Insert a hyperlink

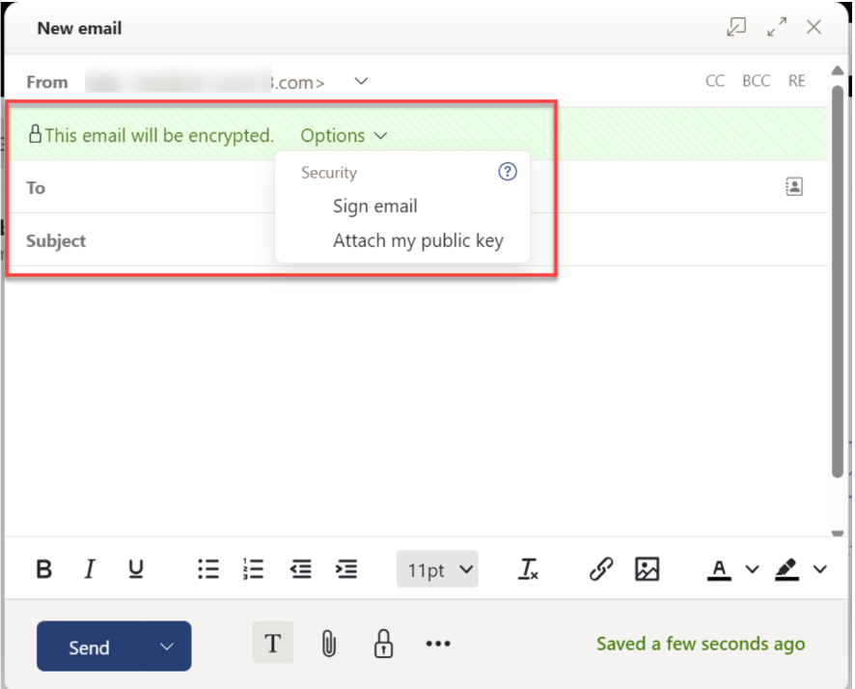599,569
